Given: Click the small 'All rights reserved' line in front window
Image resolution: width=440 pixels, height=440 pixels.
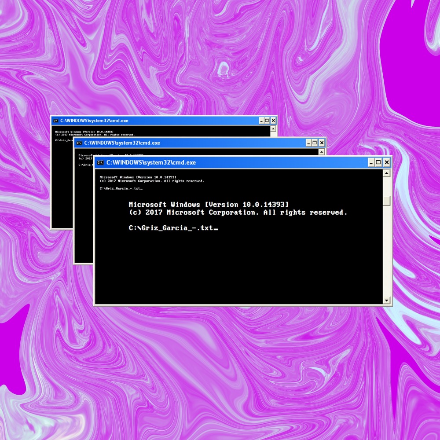Looking at the screenshot, I should tap(152, 181).
